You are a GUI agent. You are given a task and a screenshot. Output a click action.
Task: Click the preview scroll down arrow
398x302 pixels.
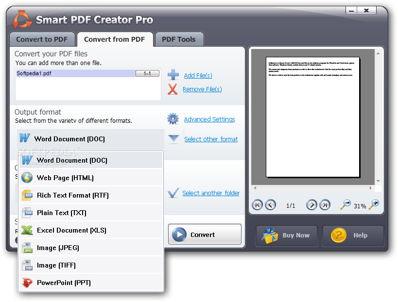tap(378, 181)
